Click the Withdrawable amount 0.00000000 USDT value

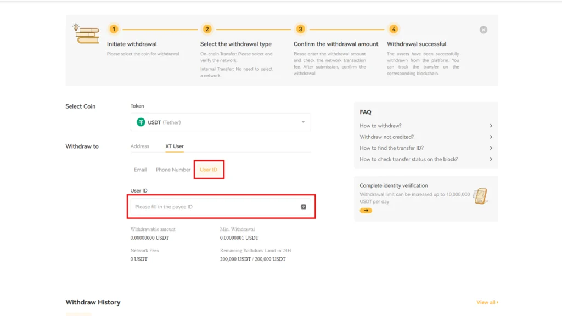149,238
